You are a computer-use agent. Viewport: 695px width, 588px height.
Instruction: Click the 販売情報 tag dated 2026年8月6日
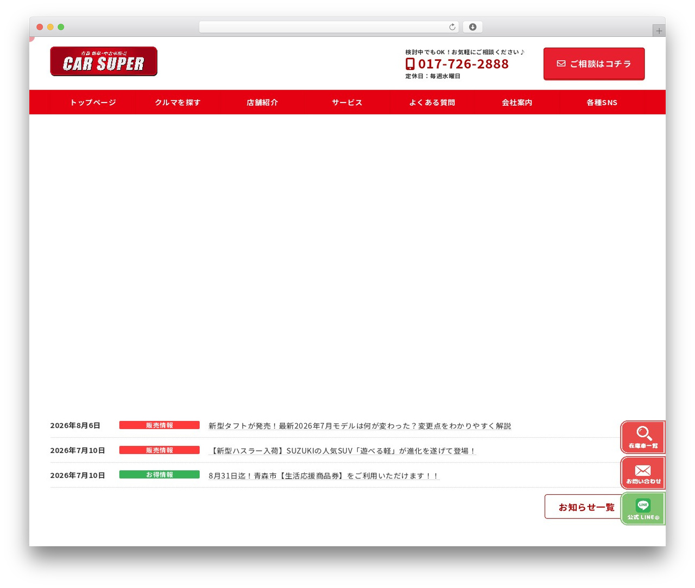[160, 425]
